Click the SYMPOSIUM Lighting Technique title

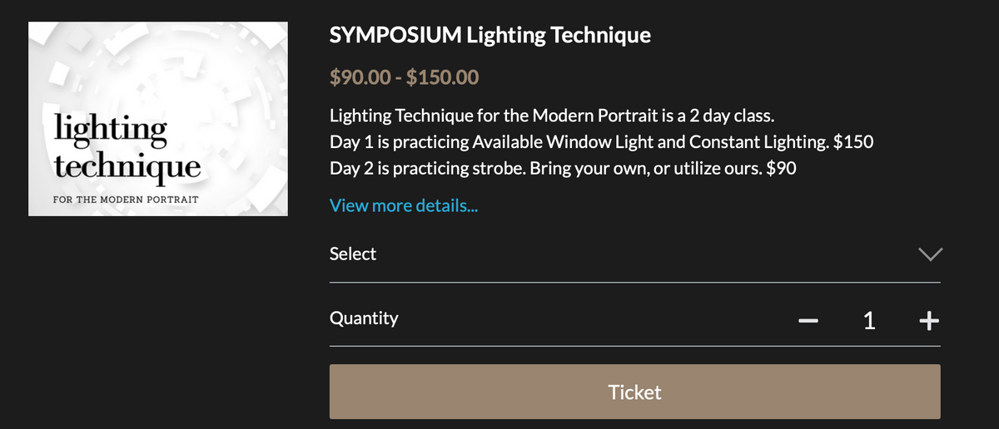click(x=490, y=36)
